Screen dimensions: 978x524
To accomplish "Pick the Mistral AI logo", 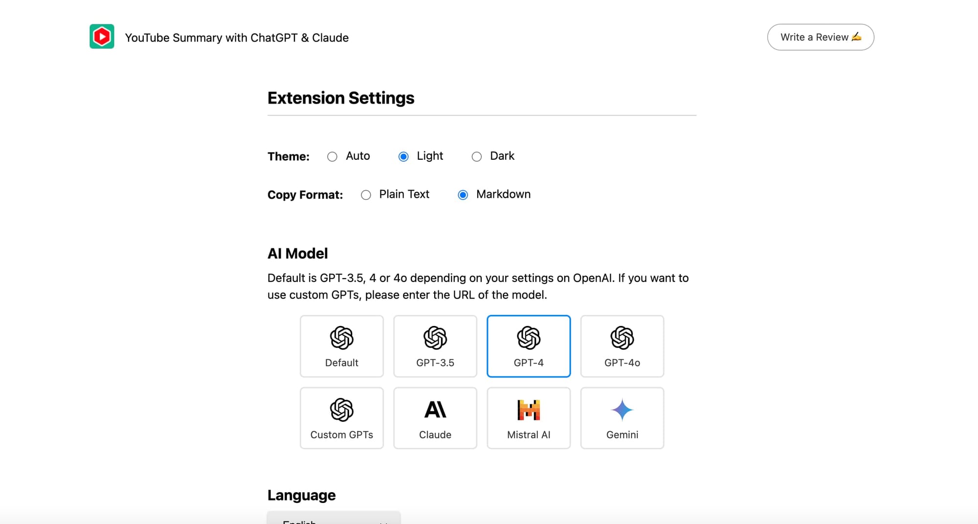I will [x=529, y=410].
